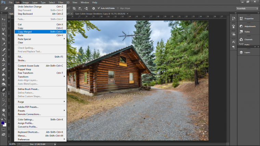
Task: Select the Blur tool
Action: [x=3, y=79]
